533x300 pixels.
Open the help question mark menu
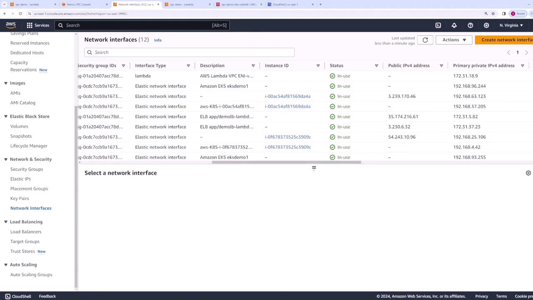470,25
